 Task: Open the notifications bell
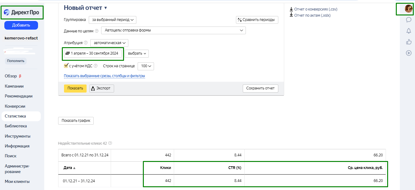(x=409, y=31)
